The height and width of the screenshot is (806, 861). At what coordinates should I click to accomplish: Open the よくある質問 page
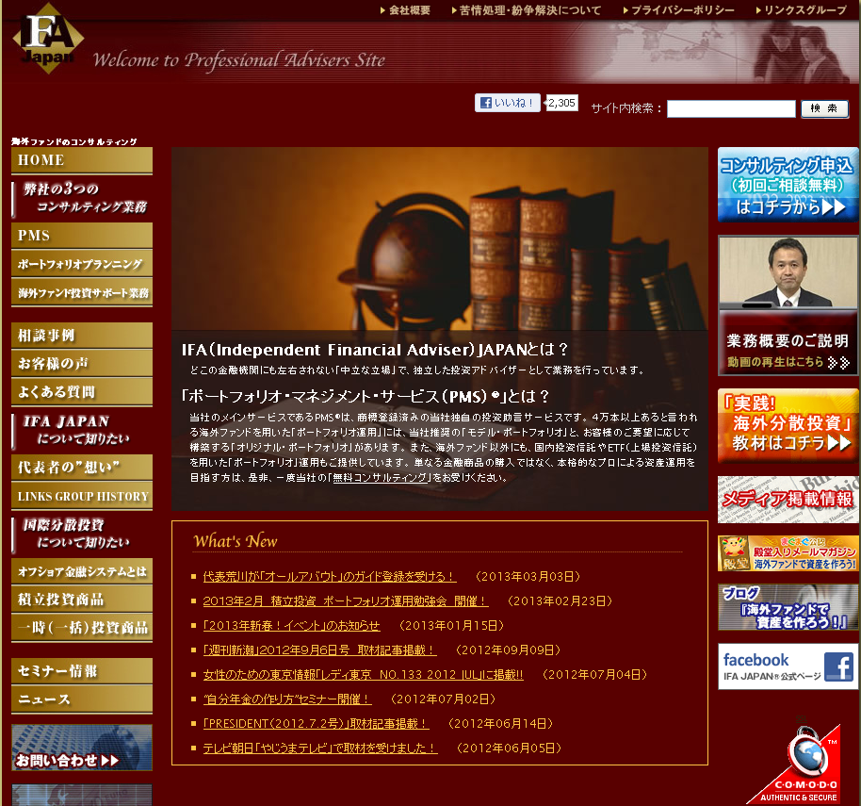click(81, 391)
